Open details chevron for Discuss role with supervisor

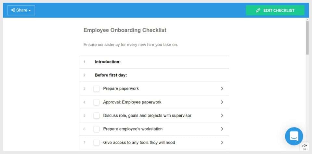point(222,115)
